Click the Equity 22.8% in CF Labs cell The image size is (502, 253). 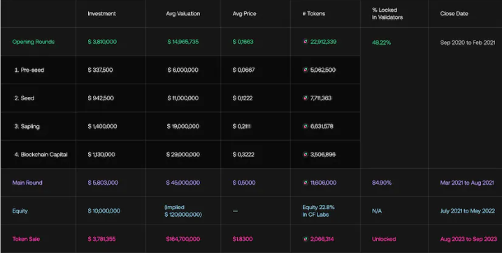(x=318, y=211)
